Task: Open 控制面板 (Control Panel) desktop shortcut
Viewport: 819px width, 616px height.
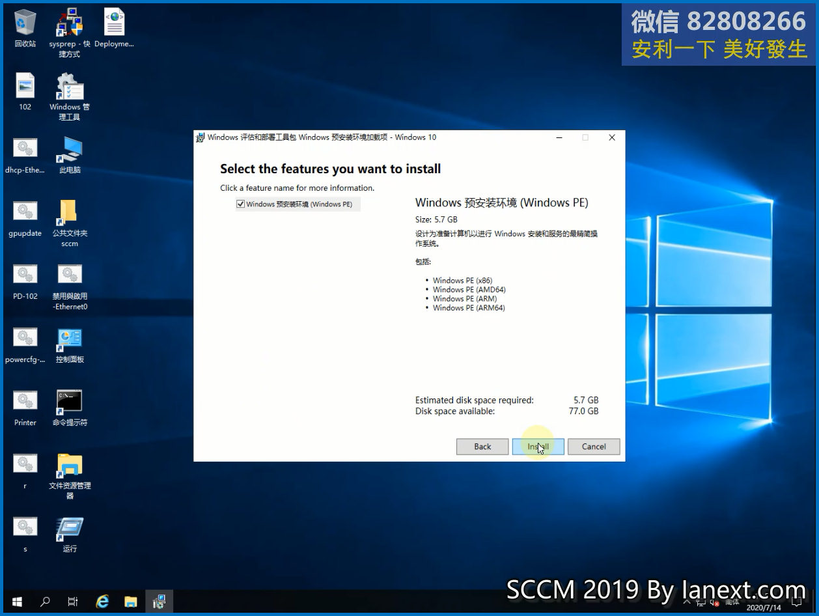Action: click(70, 344)
